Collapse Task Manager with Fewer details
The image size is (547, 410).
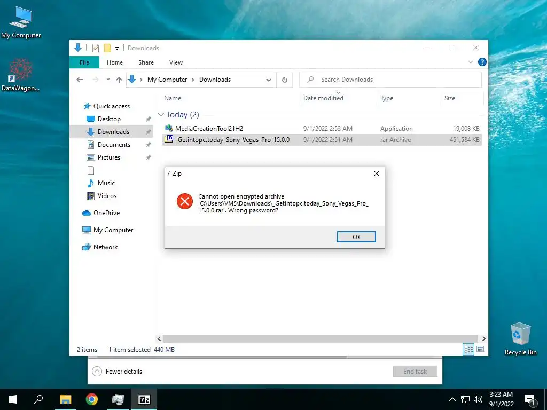click(x=117, y=372)
